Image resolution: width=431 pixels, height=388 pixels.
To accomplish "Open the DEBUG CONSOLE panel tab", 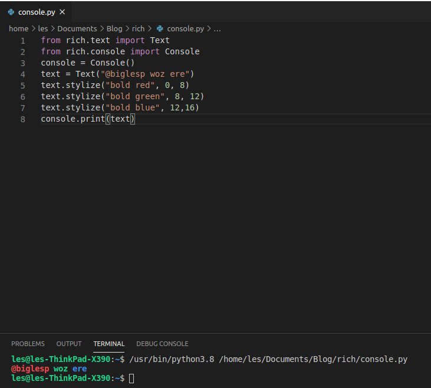I will pos(162,344).
